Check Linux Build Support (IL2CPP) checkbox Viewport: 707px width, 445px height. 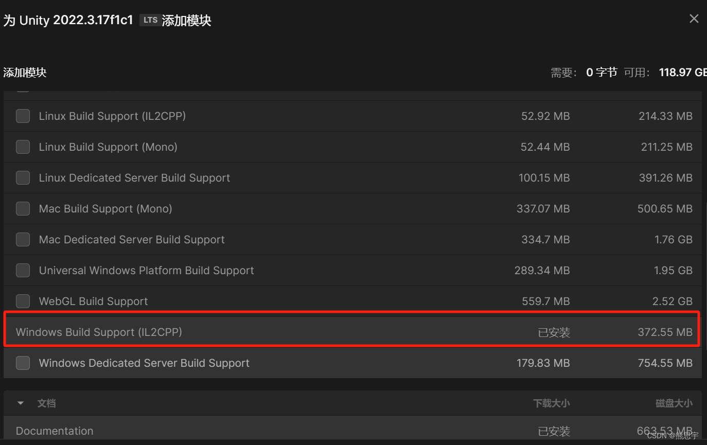click(23, 116)
